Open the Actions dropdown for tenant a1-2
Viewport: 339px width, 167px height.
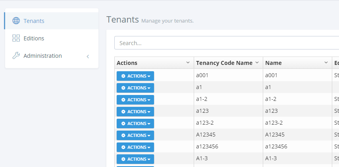[135, 100]
